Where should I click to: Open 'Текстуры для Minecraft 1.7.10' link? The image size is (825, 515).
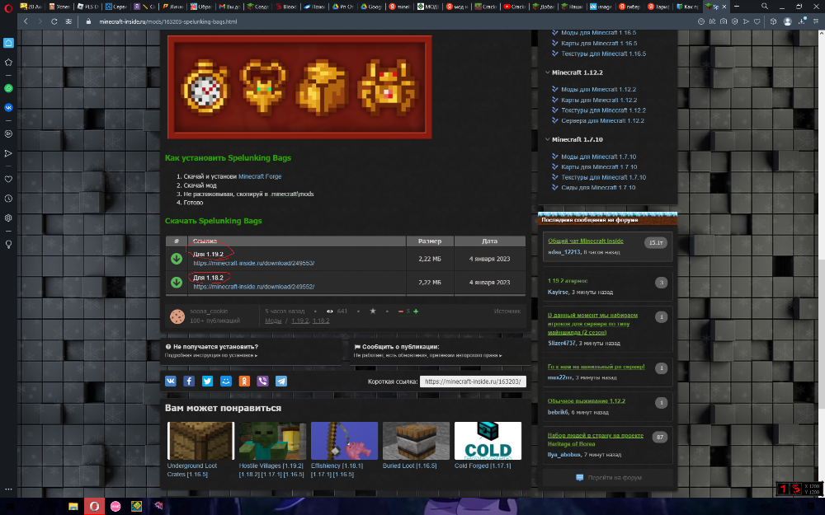point(604,177)
